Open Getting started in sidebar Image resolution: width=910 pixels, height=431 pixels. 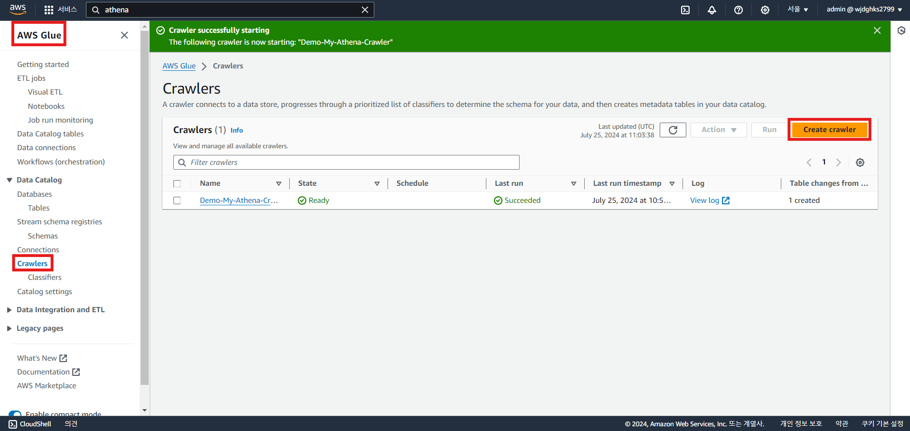43,64
